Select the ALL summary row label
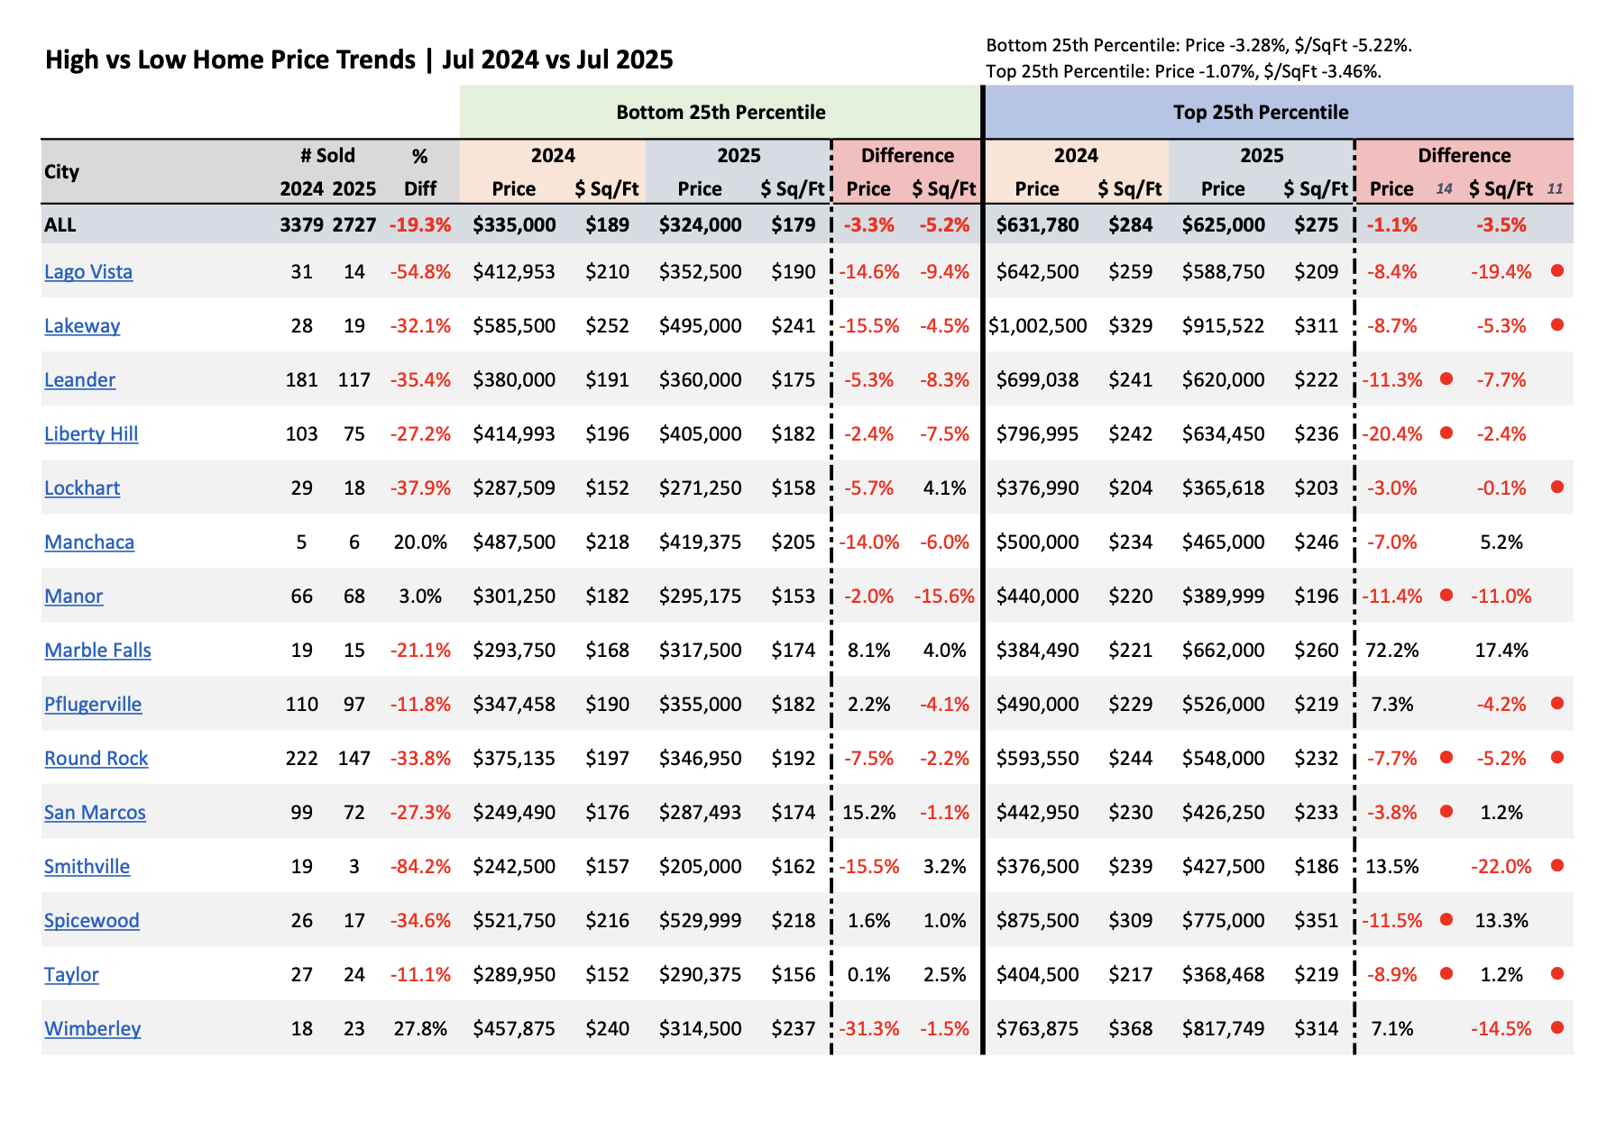This screenshot has height=1121, width=1616. pyautogui.click(x=60, y=224)
